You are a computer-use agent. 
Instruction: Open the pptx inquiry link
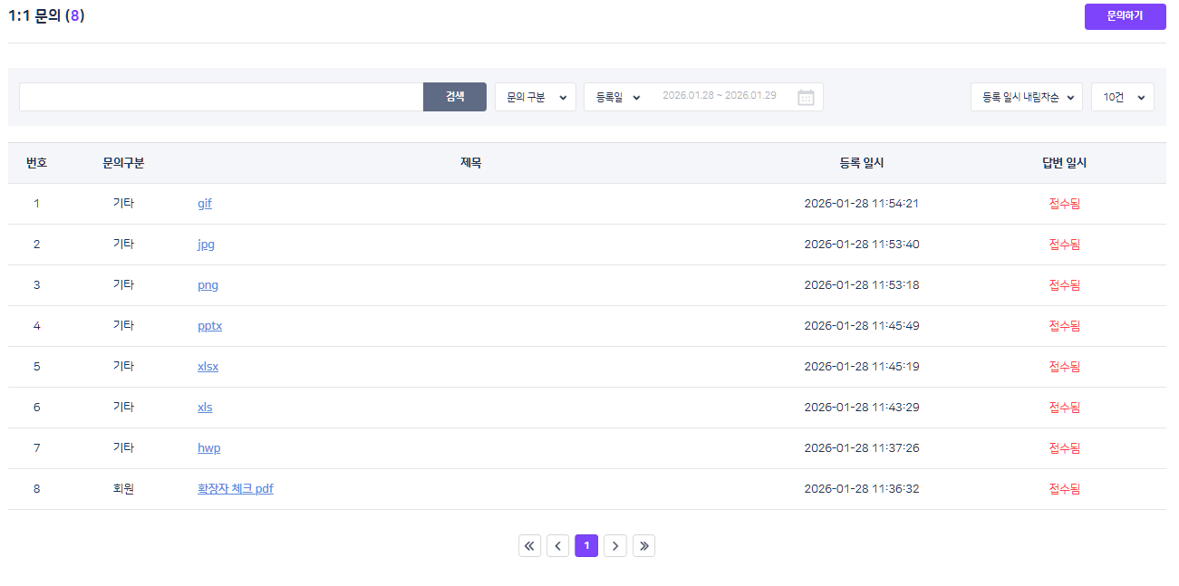pos(209,326)
